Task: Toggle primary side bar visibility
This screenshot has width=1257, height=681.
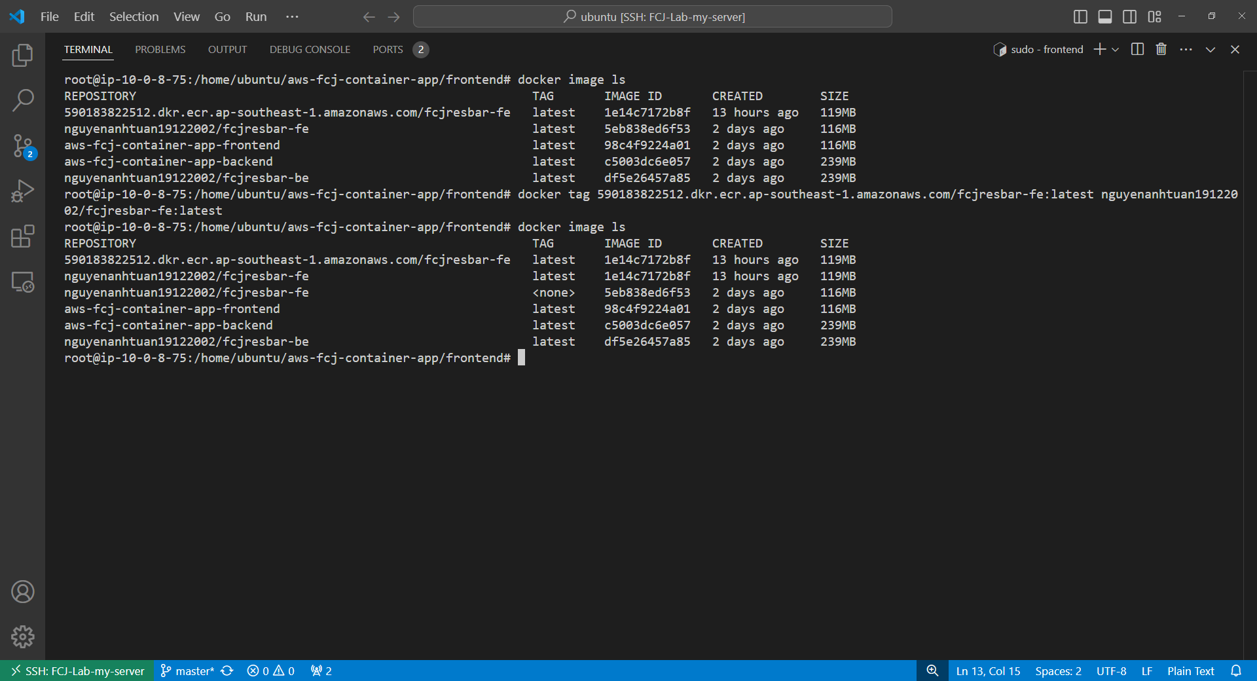Action: point(1081,17)
